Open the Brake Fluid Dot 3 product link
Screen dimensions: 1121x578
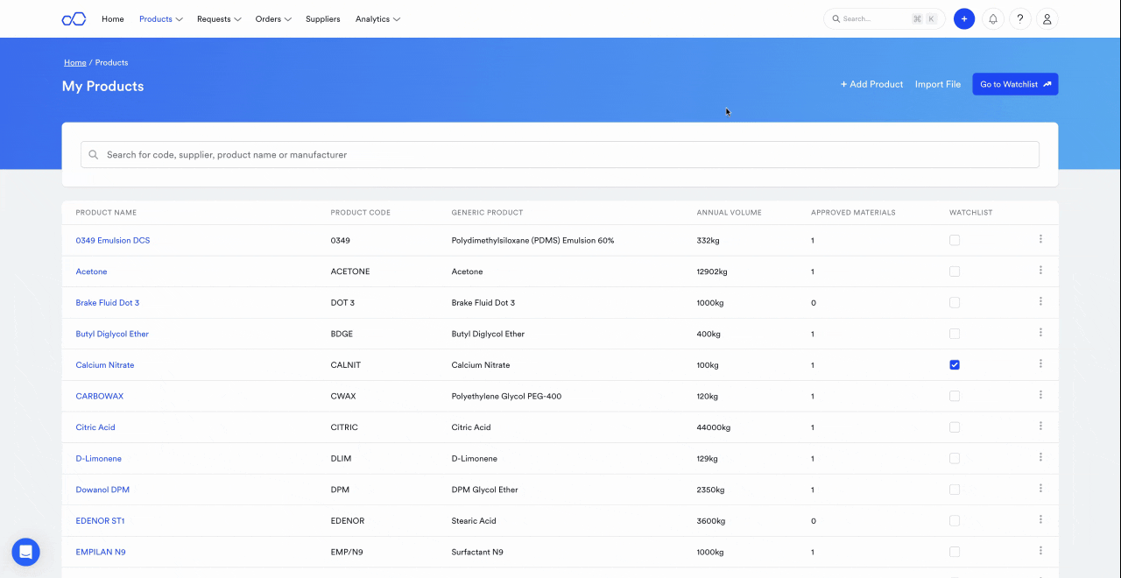[x=107, y=302]
